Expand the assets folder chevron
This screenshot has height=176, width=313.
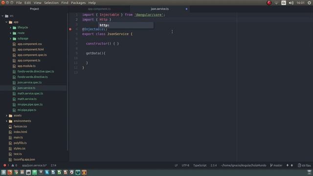[x=6, y=115]
